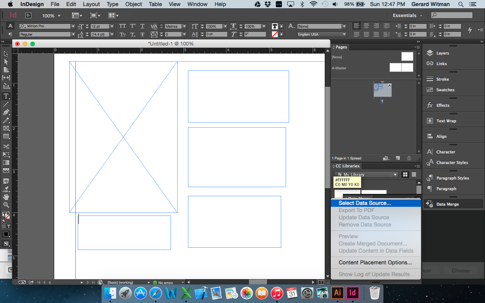Open Adobe Bridge with the Br icon
The height and width of the screenshot is (303, 485).
pyautogui.click(x=28, y=16)
